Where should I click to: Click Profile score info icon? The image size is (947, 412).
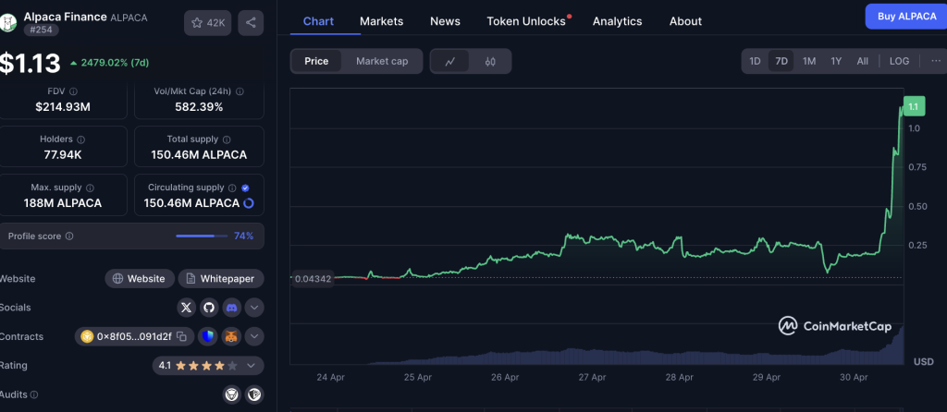point(69,236)
